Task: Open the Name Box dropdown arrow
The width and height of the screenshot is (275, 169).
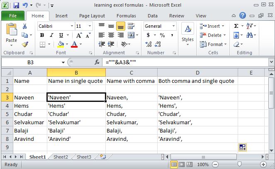Action: pyautogui.click(x=63, y=62)
